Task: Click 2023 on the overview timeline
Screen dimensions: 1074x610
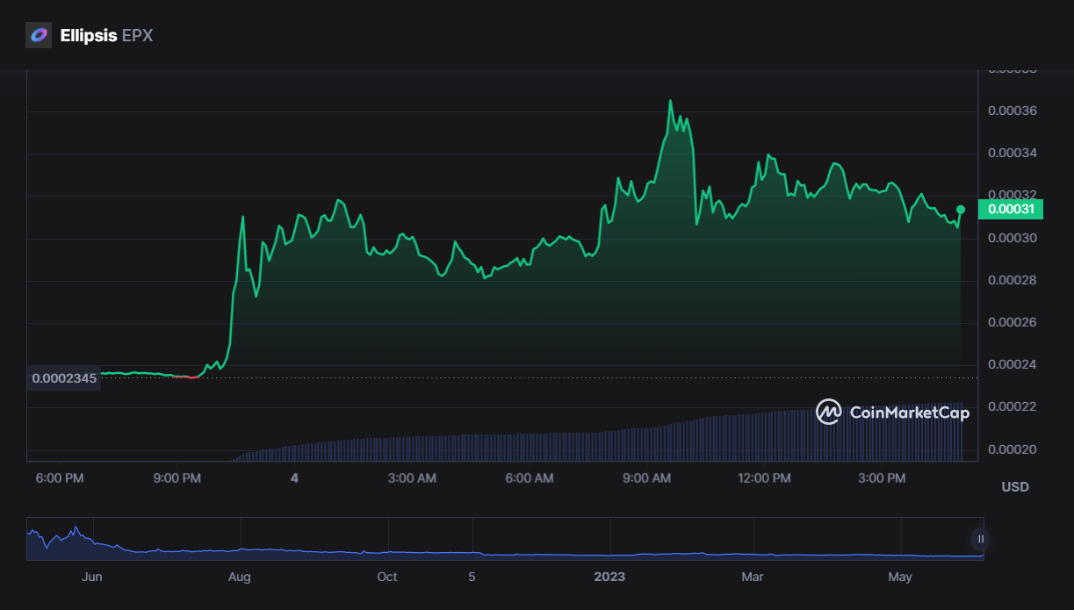Action: pyautogui.click(x=609, y=577)
